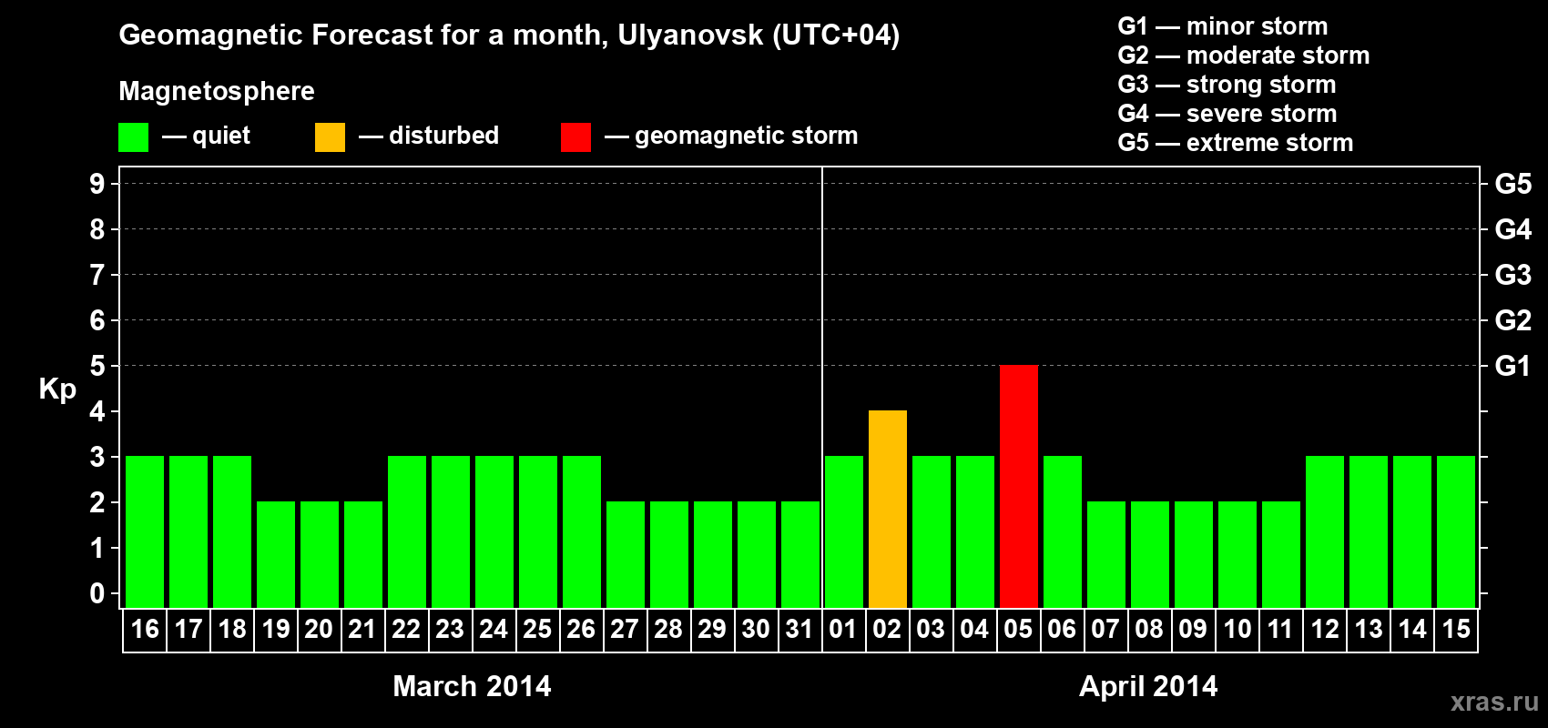This screenshot has width=1548, height=728.
Task: Click the date label 16 in March
Action: 145,629
